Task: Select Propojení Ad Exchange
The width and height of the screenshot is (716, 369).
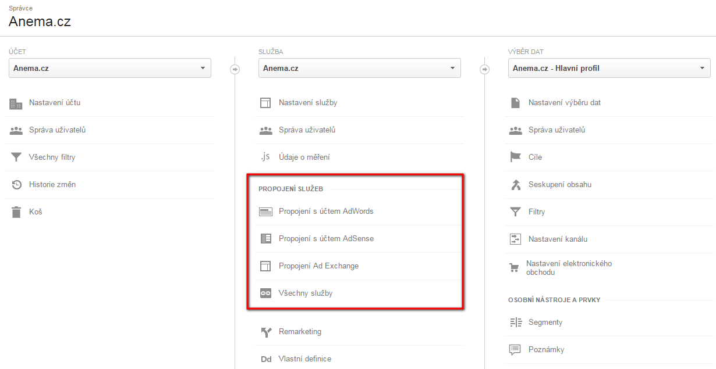Action: (x=318, y=266)
